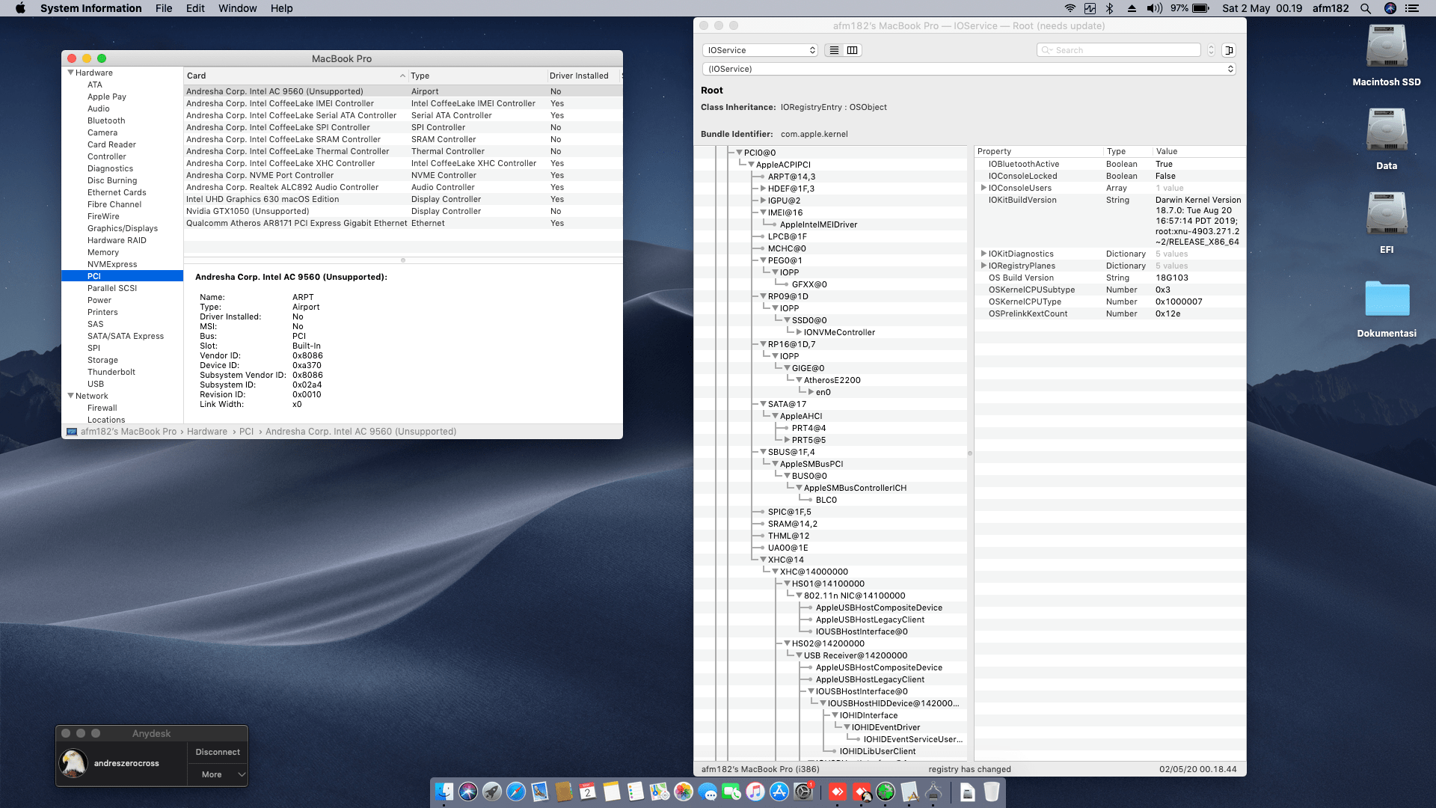This screenshot has height=808, width=1436.
Task: Click the afm182 user name in menu bar
Action: pyautogui.click(x=1331, y=8)
